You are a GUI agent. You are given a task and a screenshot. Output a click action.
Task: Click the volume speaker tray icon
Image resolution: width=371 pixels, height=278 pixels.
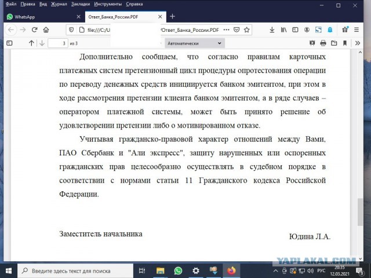(x=310, y=271)
